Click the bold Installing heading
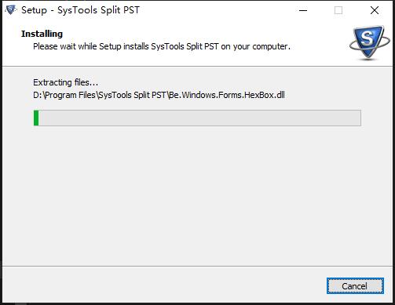The width and height of the screenshot is (395, 305). point(42,34)
